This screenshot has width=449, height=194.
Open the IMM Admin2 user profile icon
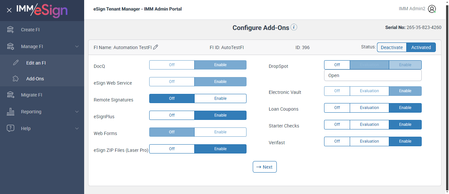pos(432,9)
